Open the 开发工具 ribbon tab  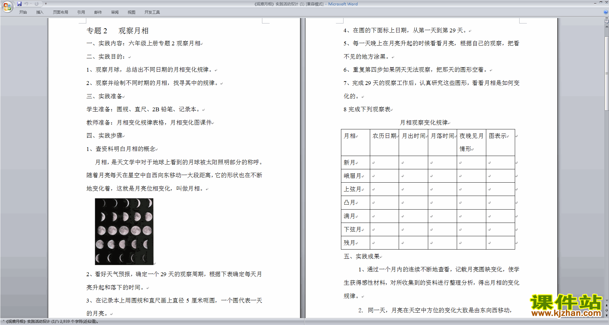(152, 12)
